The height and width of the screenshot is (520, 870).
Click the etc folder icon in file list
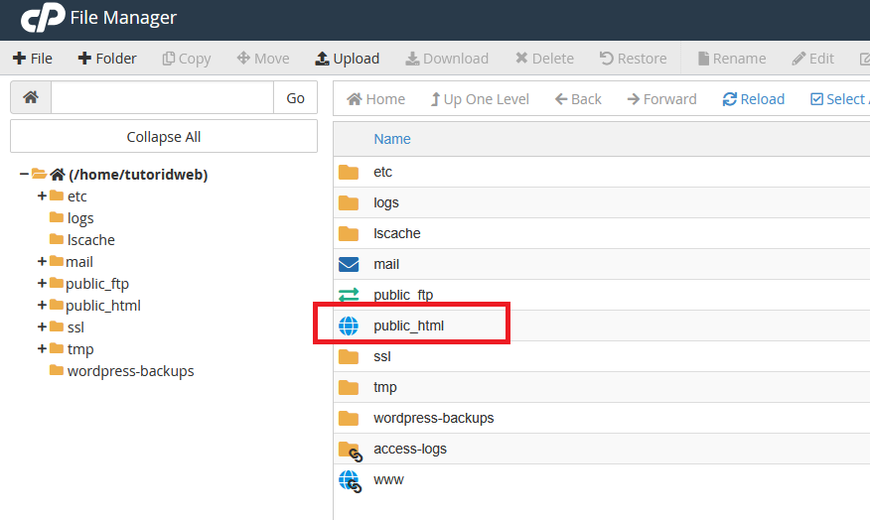(x=349, y=173)
